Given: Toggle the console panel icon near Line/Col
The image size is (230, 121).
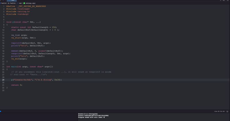Looking at the screenshot, I should click(x=227, y=111).
